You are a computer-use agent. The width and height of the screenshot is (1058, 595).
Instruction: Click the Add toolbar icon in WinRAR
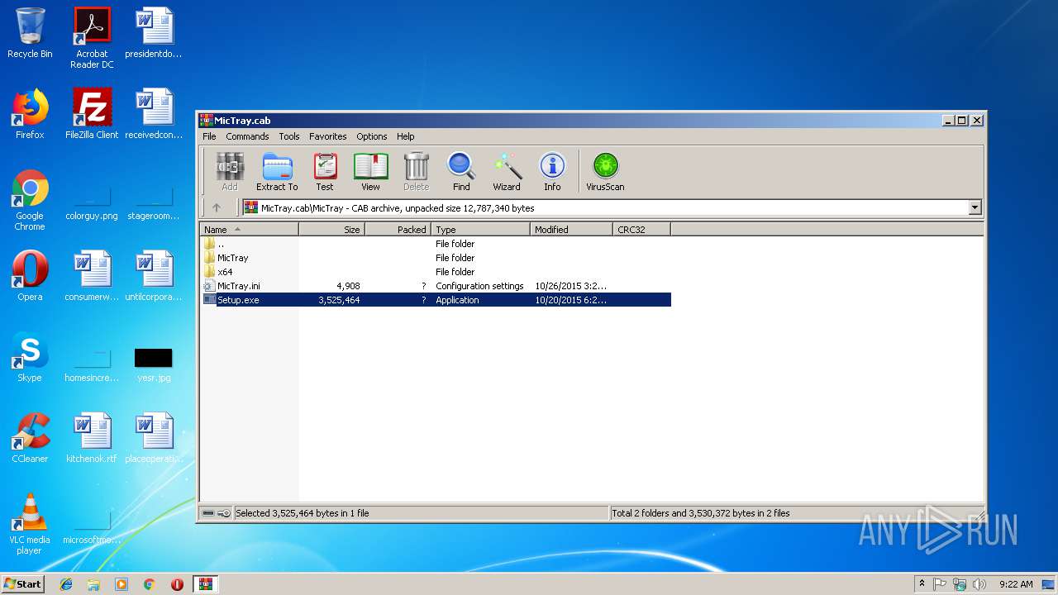pyautogui.click(x=230, y=172)
